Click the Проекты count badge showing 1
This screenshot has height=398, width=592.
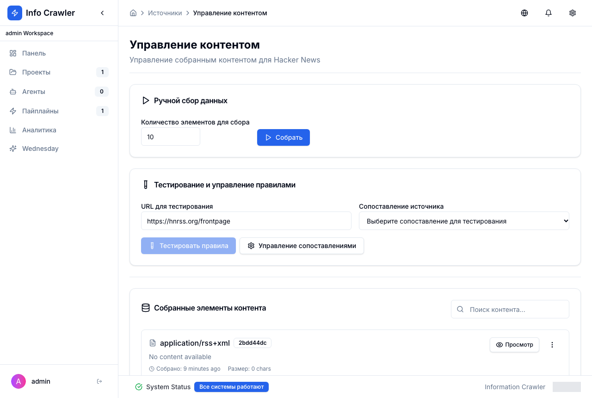coord(102,72)
